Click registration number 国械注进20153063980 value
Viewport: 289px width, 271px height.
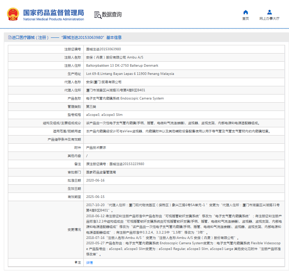pyautogui.click(x=103, y=49)
